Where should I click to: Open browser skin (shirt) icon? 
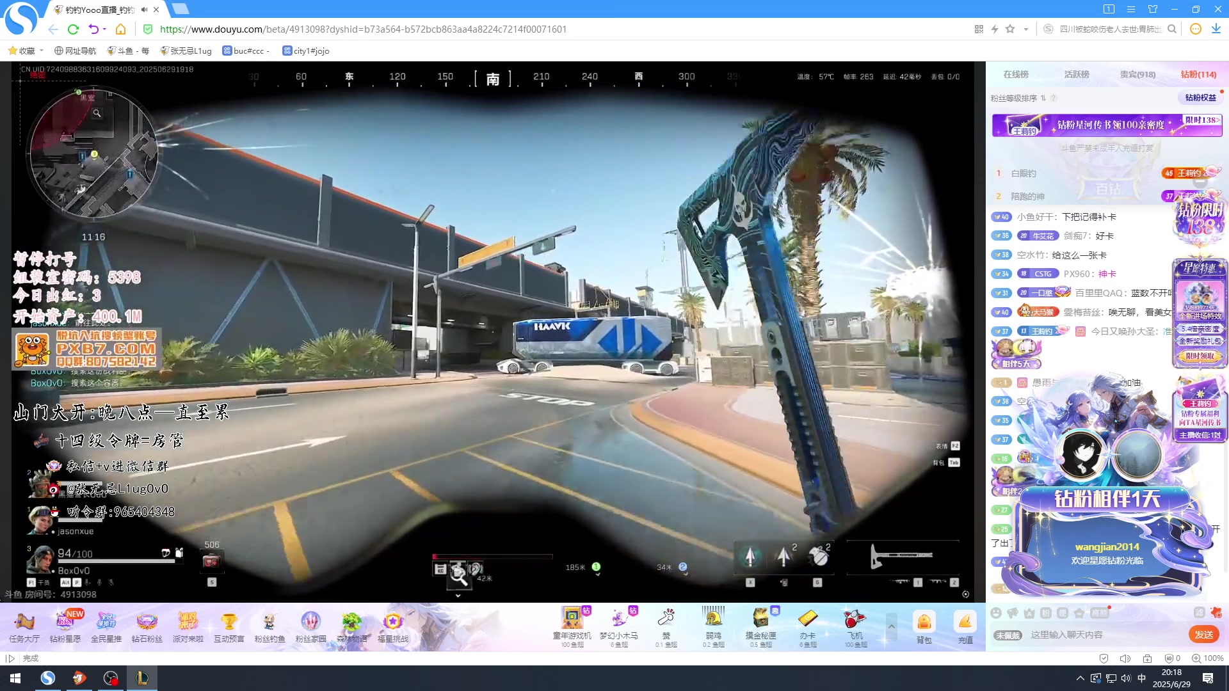tap(1153, 9)
